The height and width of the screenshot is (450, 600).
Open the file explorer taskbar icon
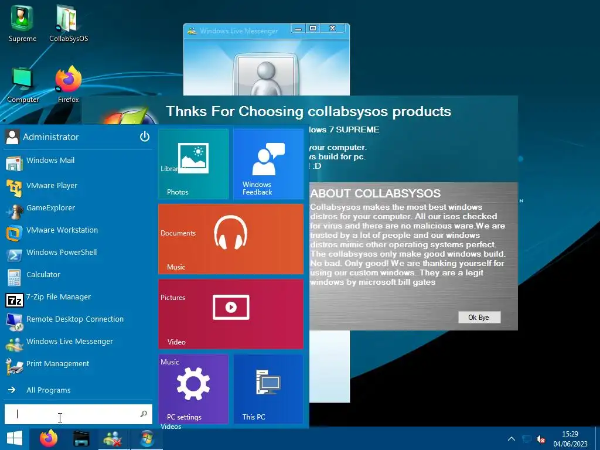[x=81, y=438]
